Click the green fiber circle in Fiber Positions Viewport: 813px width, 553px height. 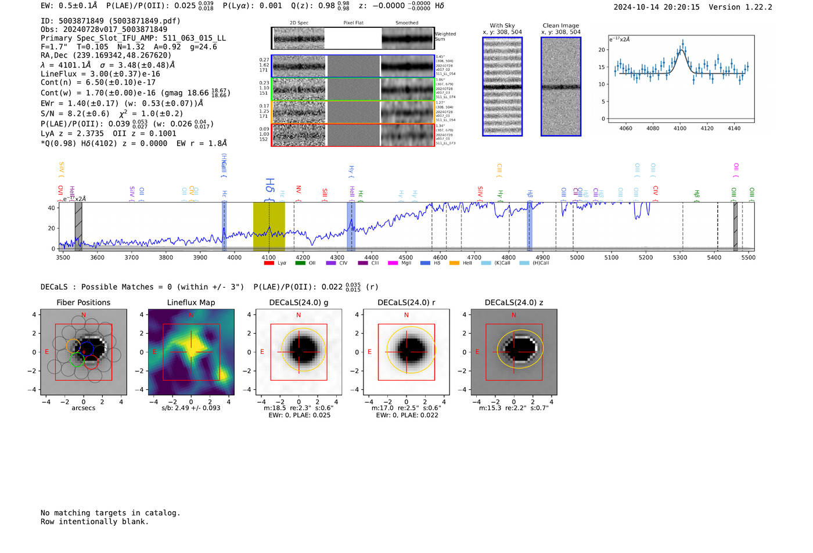(x=77, y=360)
